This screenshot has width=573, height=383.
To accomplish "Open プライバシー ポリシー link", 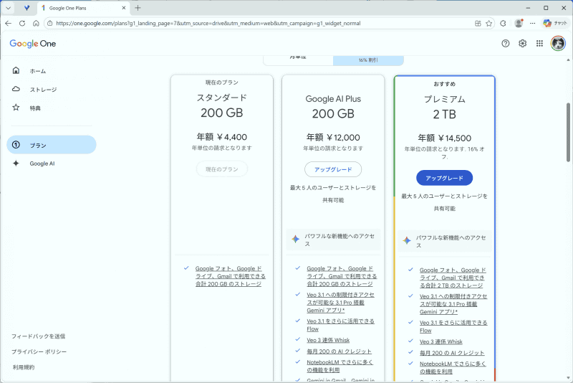I will click(39, 351).
